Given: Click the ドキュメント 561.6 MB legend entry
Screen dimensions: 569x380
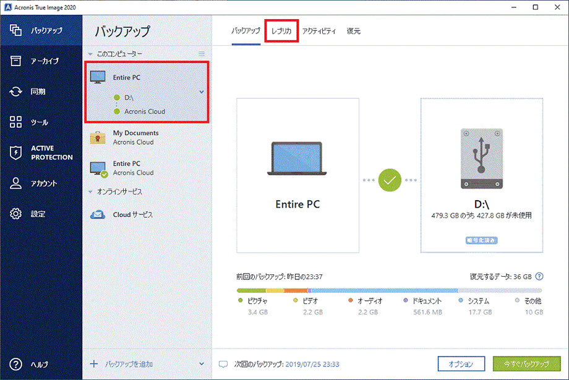Looking at the screenshot, I should [x=422, y=306].
